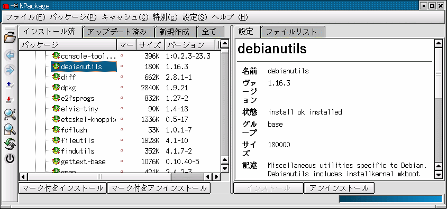
Task: Click the e2fsprogs package icon
Action: point(56,98)
